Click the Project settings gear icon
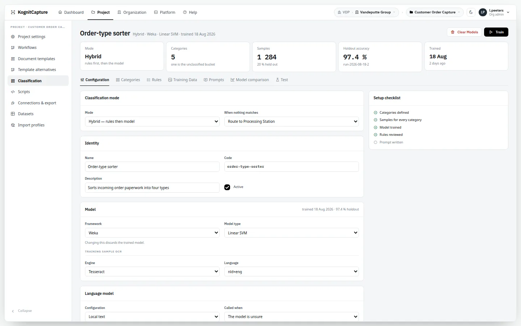The height and width of the screenshot is (326, 521). pos(13,37)
